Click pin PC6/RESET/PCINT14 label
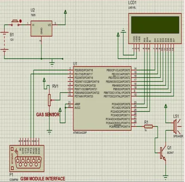 tap(120, 126)
